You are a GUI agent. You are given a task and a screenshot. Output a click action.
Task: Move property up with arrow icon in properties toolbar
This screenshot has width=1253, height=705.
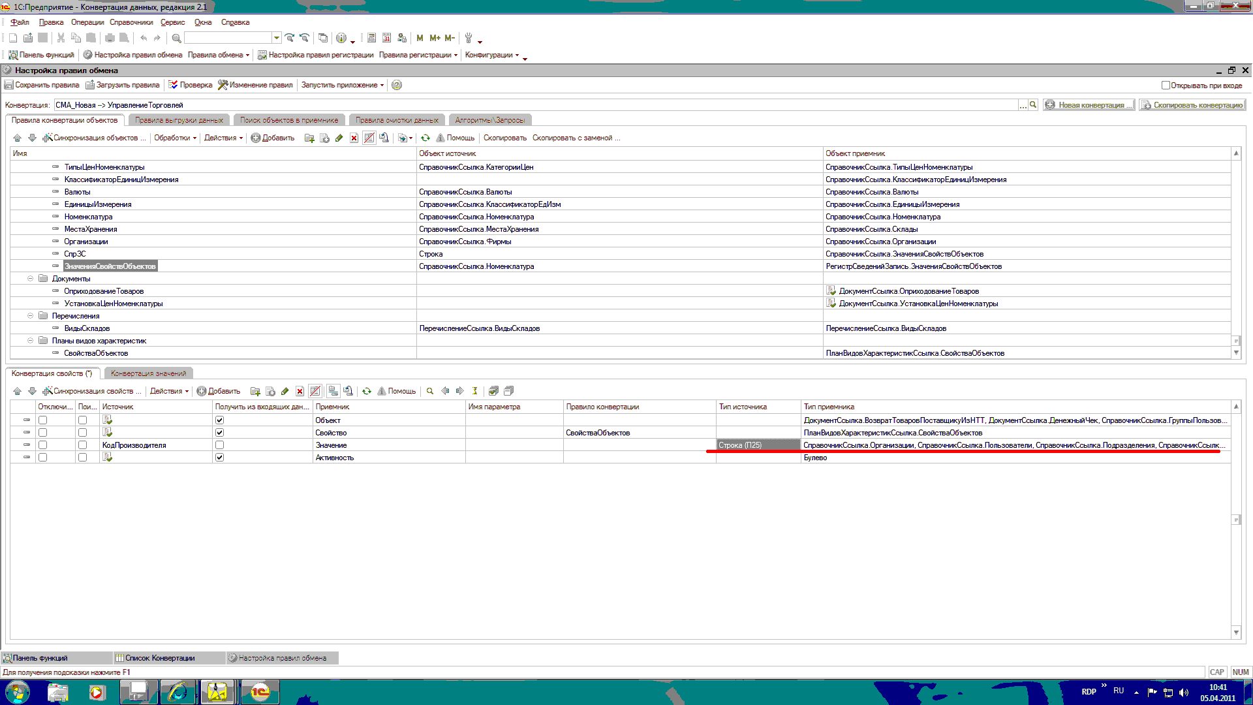click(x=17, y=391)
